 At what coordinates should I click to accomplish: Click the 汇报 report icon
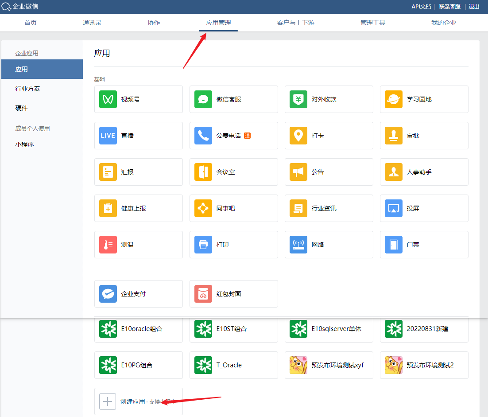pyautogui.click(x=108, y=172)
